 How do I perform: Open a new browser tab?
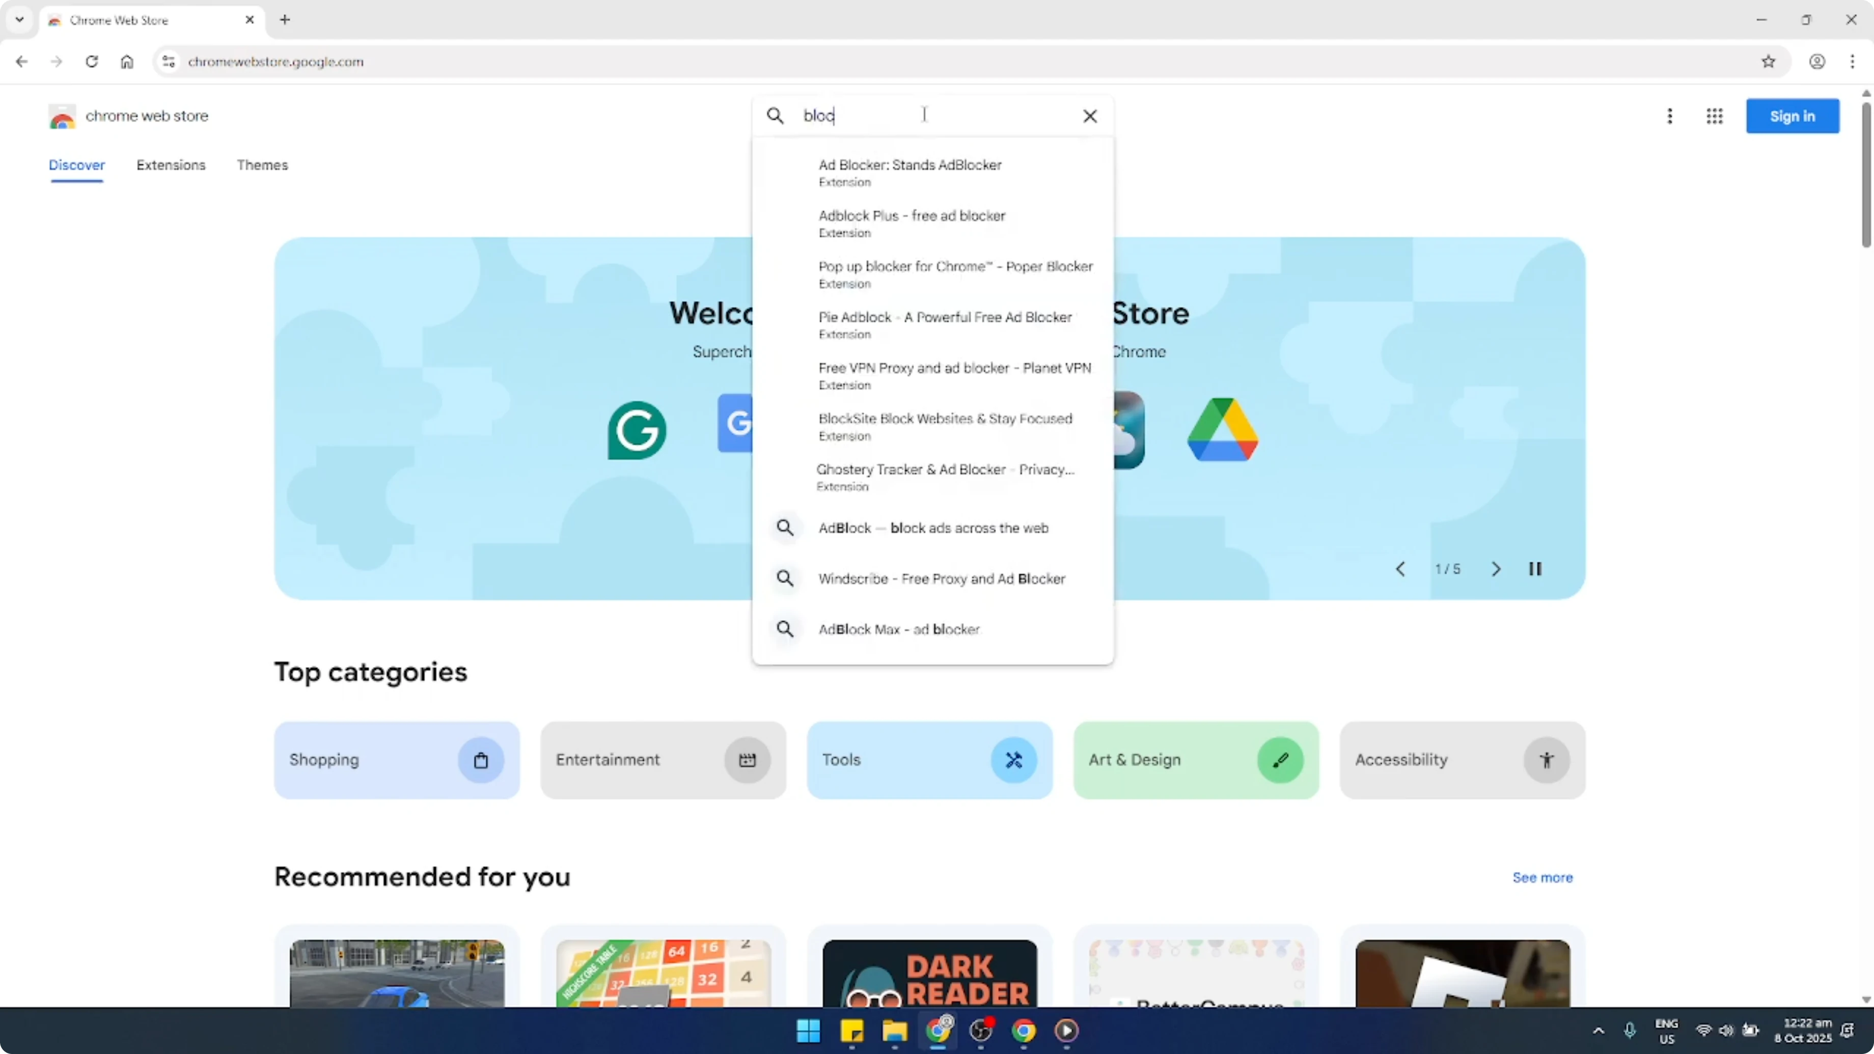(x=285, y=20)
